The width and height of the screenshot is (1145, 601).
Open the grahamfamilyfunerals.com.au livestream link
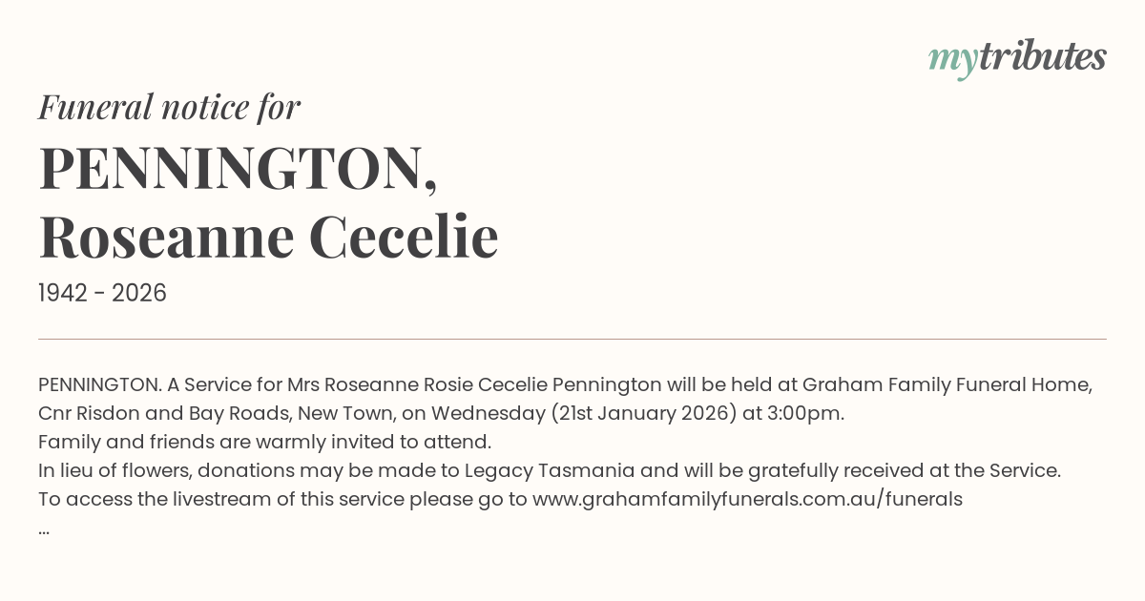coord(746,499)
